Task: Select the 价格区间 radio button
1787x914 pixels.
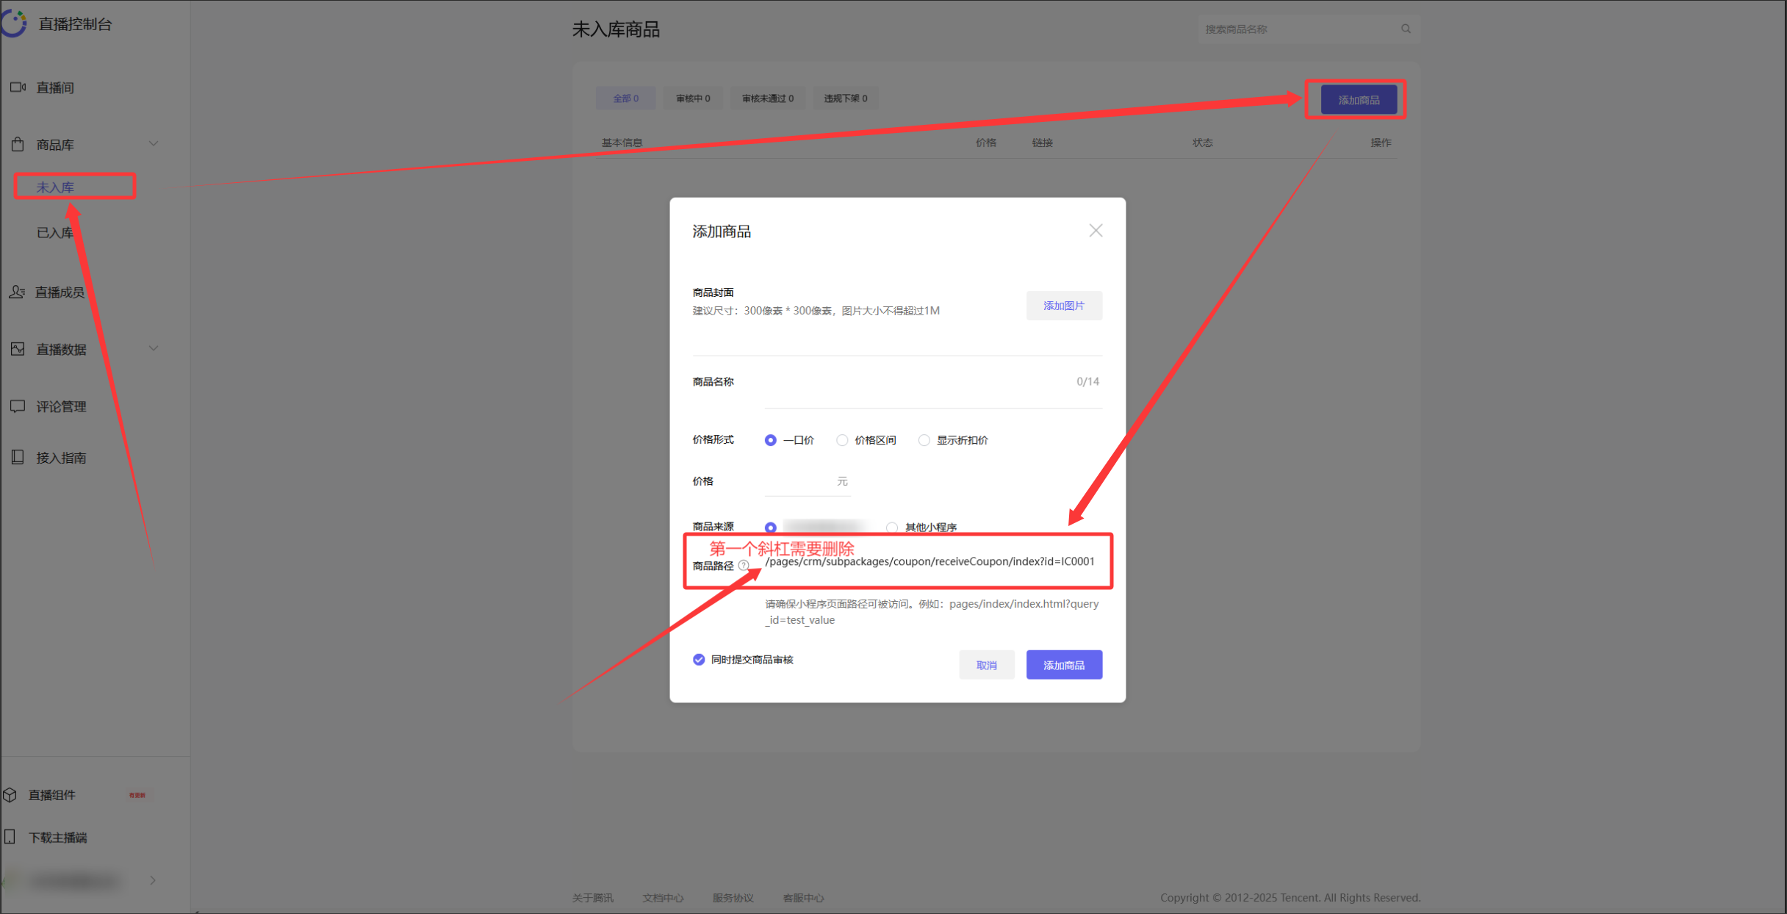Action: tap(842, 440)
